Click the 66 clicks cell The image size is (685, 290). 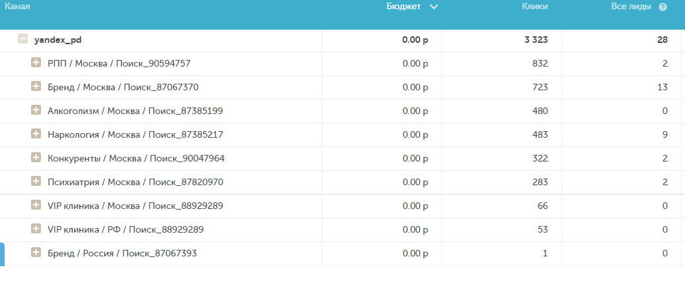pyautogui.click(x=542, y=206)
